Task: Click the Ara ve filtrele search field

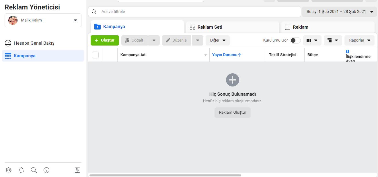Action: (x=194, y=12)
